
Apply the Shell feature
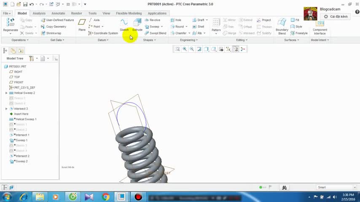tap(199, 27)
